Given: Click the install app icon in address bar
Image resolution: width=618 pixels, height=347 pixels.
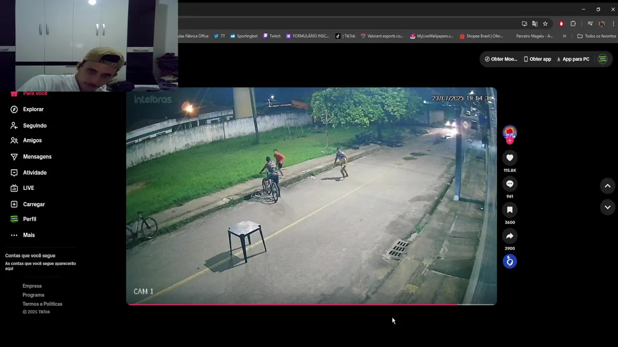Looking at the screenshot, I should 524,24.
